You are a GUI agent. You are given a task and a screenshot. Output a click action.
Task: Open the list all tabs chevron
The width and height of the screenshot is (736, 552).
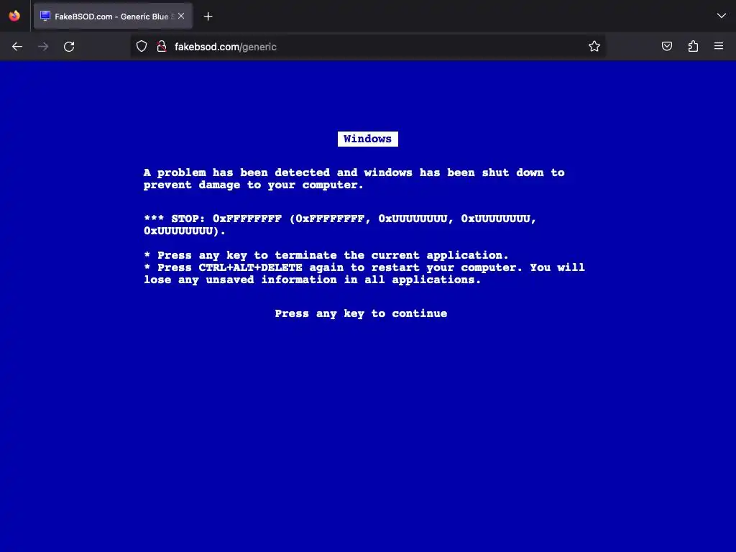pyautogui.click(x=721, y=16)
